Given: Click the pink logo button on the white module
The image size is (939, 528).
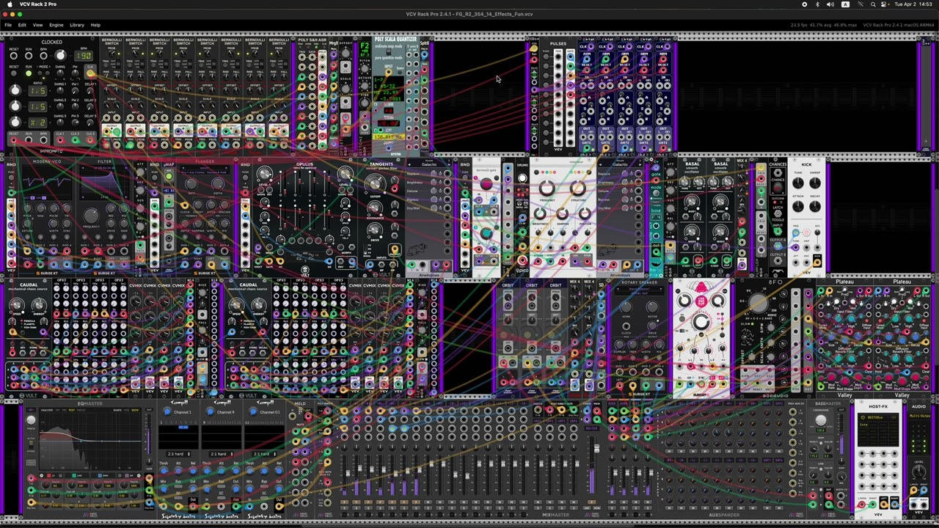Looking at the screenshot, I should coord(701,301).
